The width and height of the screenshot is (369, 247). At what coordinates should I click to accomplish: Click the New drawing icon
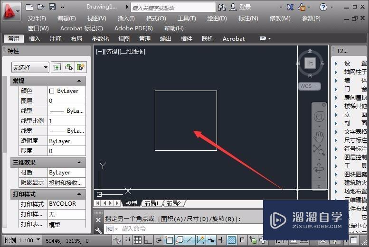[29, 7]
